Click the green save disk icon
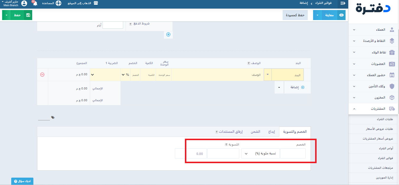399x185 pixels. (28, 15)
